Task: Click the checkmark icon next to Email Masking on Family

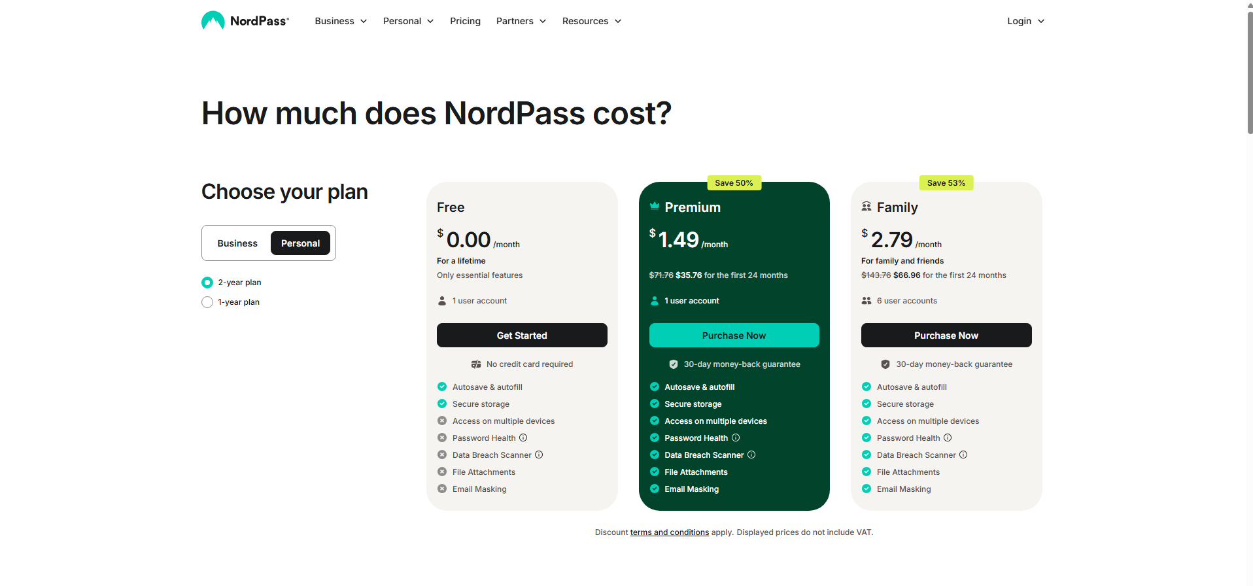Action: (867, 489)
